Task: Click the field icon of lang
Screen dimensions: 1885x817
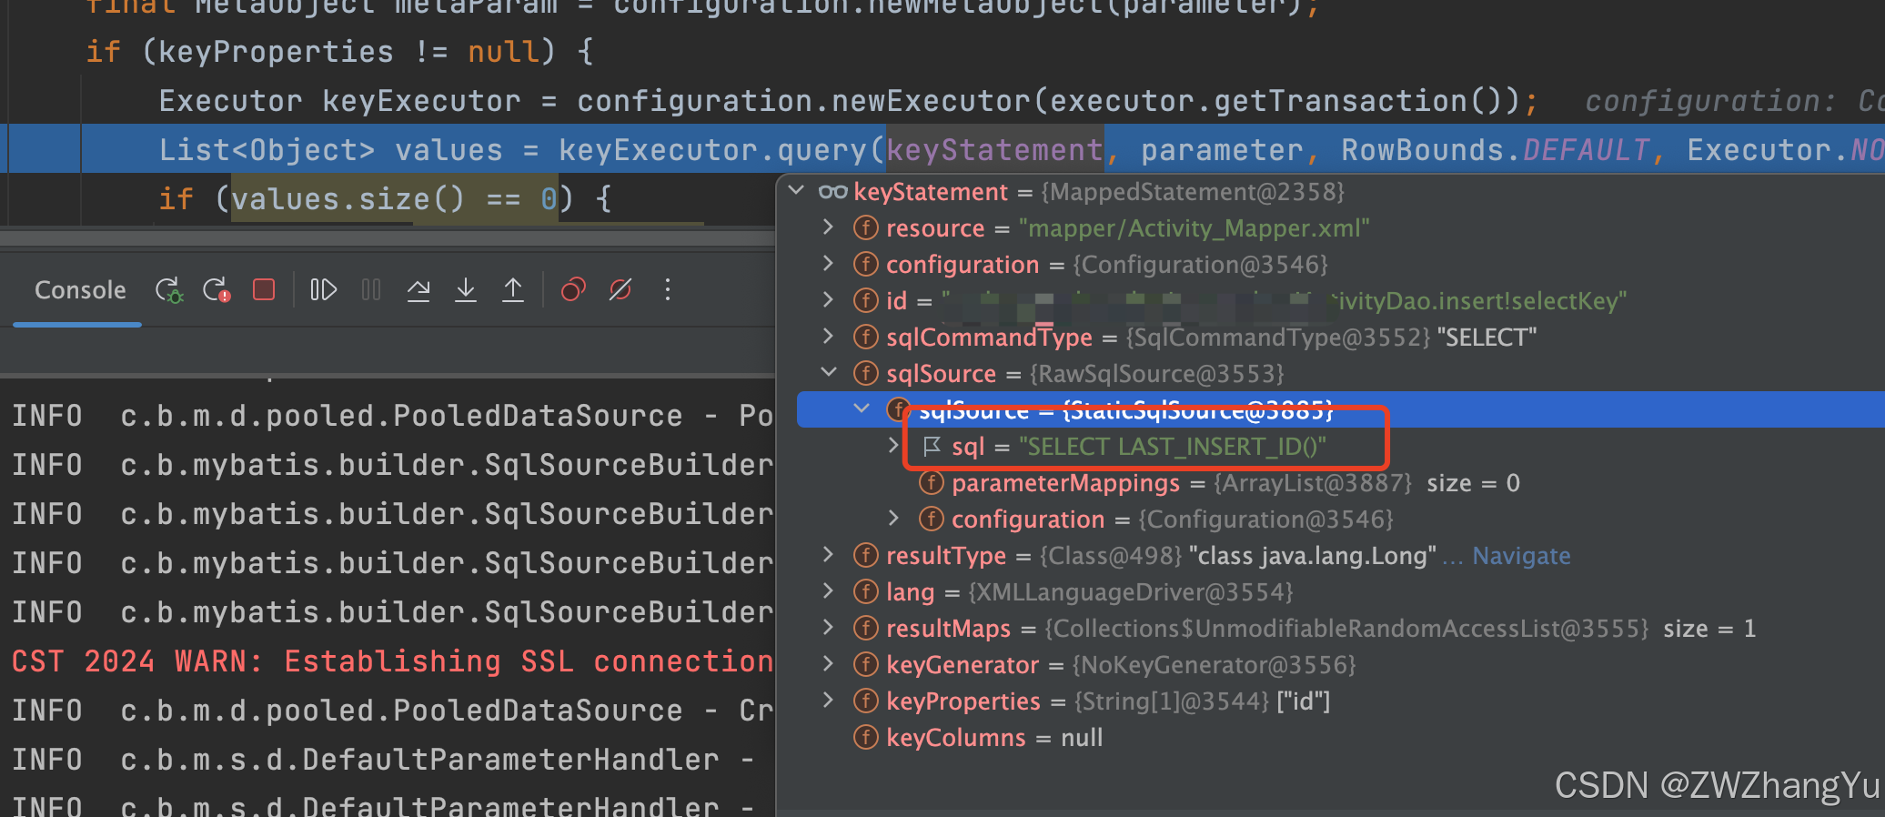Action: [866, 591]
